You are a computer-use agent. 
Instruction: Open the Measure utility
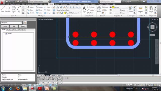point(141,9)
